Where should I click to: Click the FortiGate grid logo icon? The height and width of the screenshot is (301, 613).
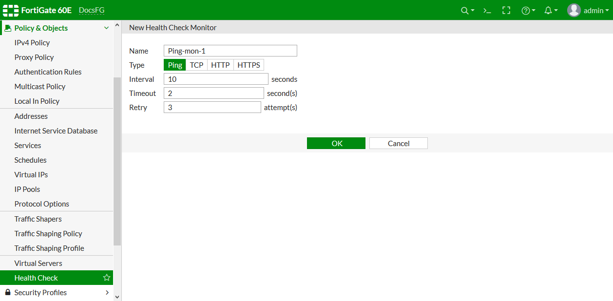point(11,10)
